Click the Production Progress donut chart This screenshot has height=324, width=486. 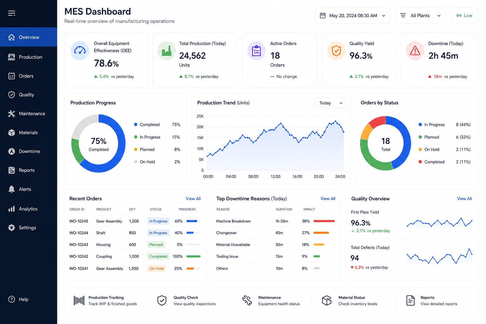(x=98, y=143)
